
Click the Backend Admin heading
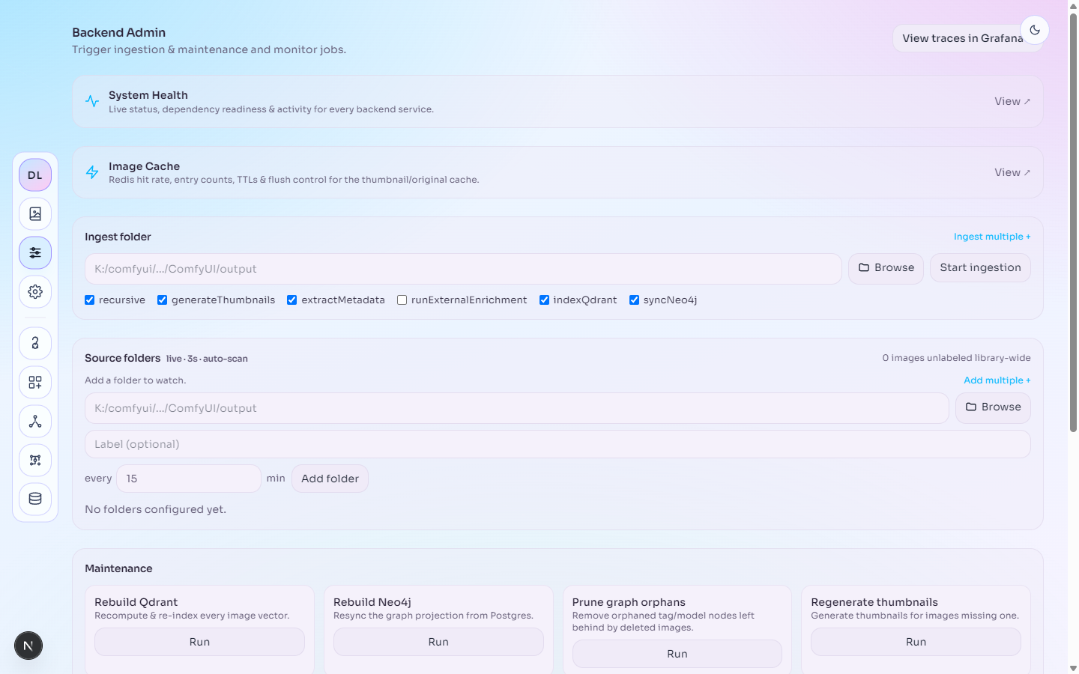click(118, 32)
